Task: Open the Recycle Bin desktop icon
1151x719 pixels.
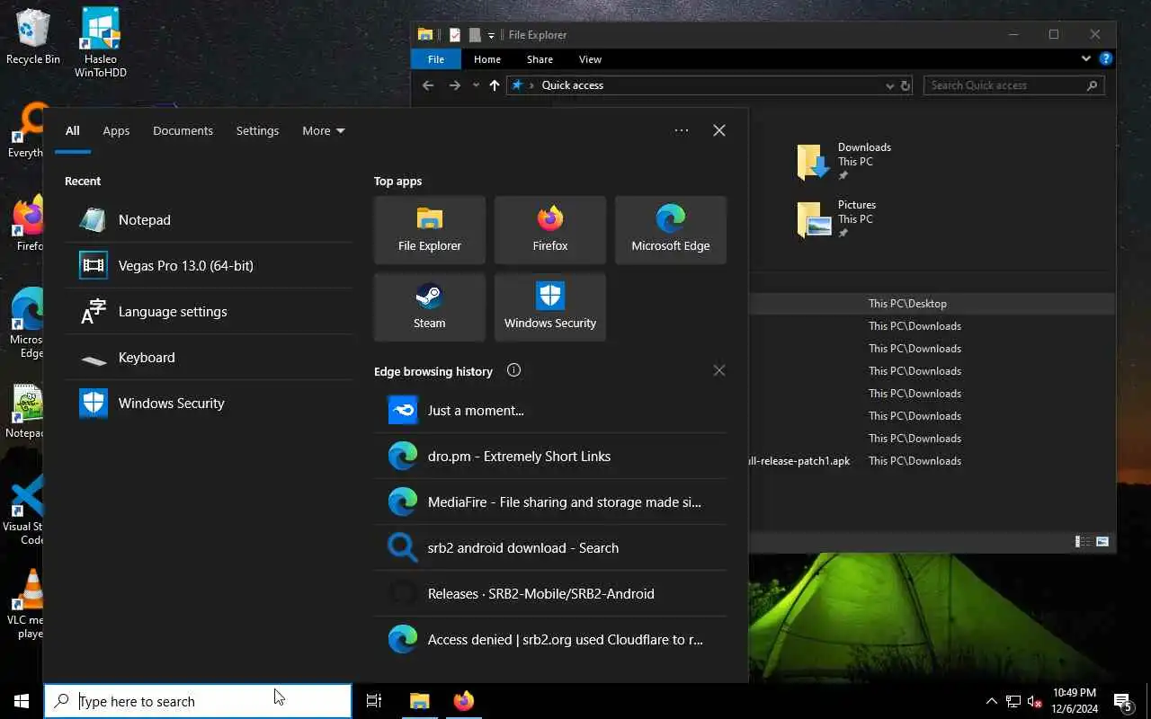Action: coord(33,38)
